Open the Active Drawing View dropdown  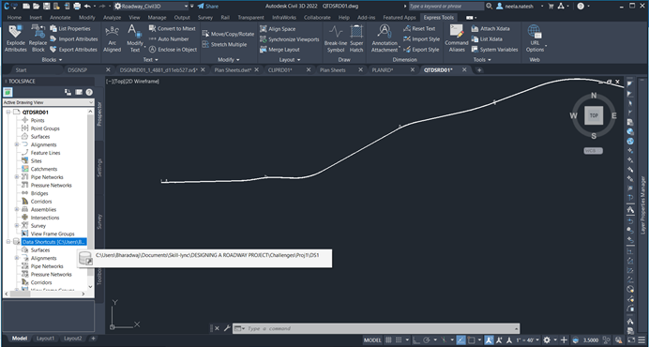[49, 102]
